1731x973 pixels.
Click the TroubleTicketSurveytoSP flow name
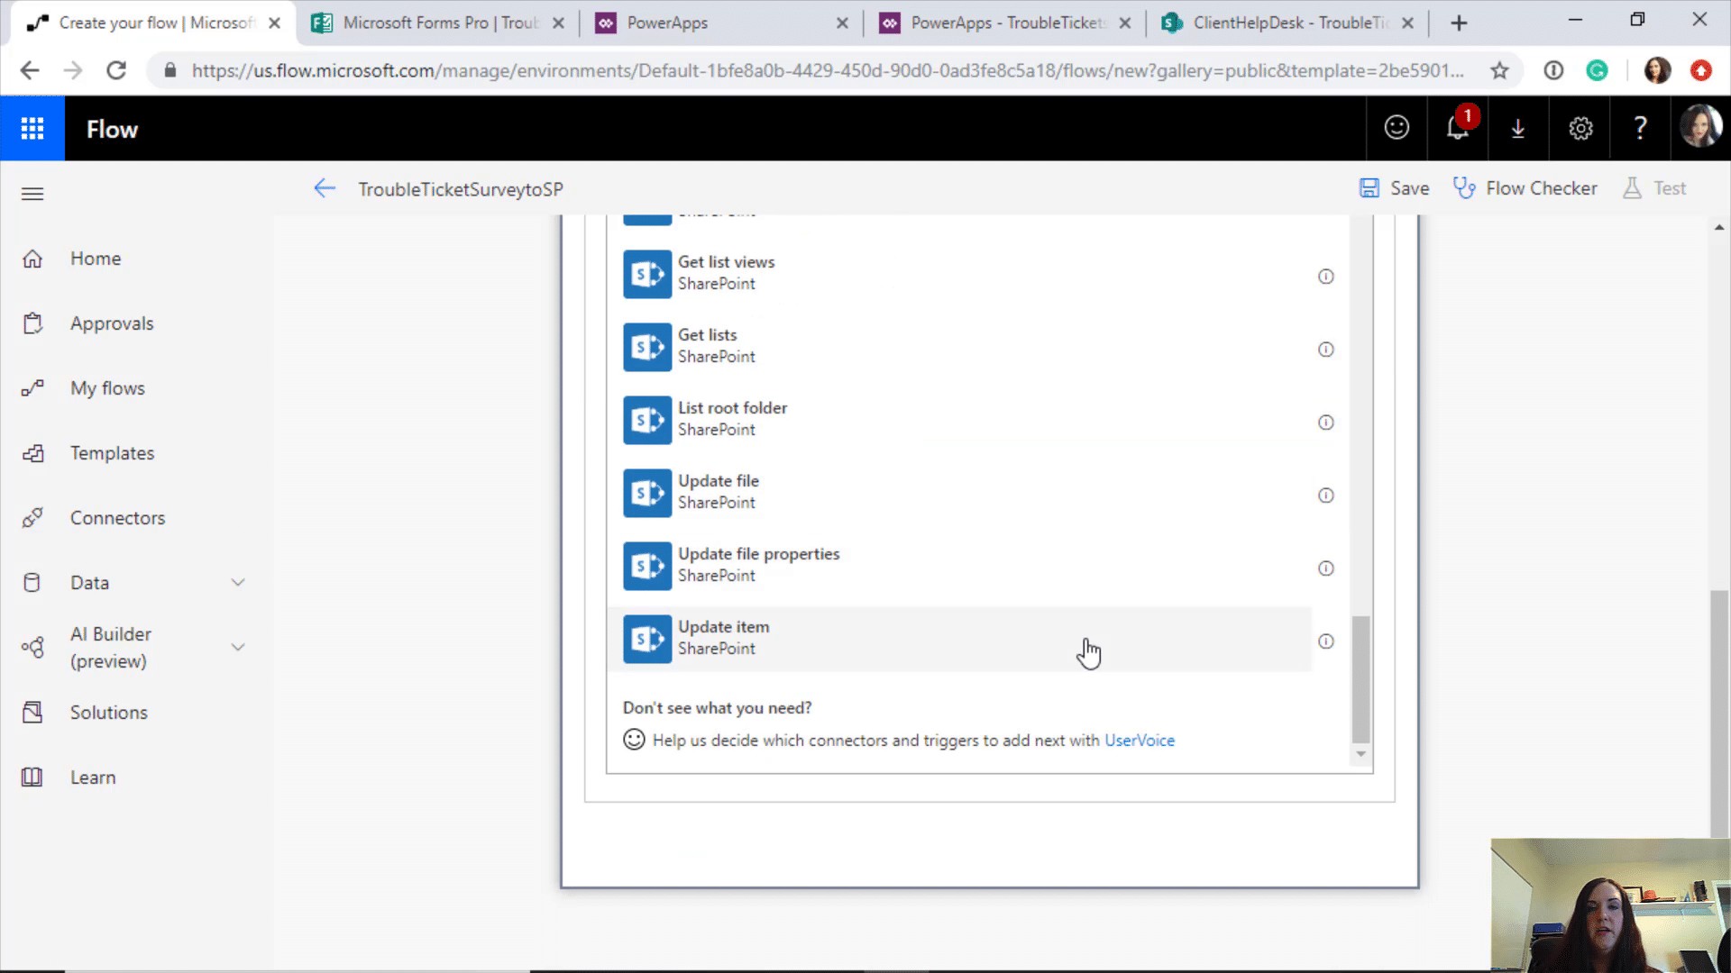[x=461, y=189]
